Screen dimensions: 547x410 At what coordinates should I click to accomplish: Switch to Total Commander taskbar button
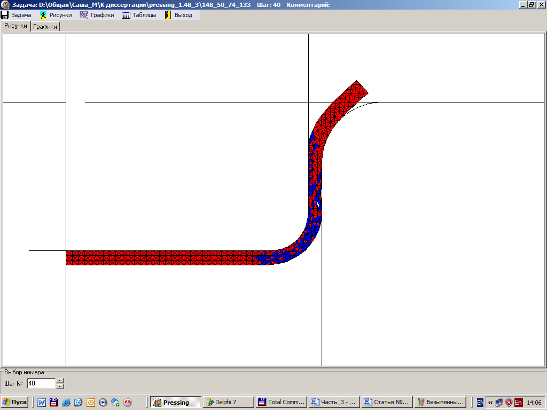click(x=280, y=403)
